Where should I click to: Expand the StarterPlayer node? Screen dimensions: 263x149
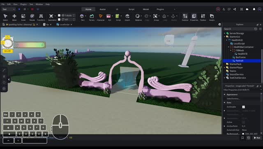[x=224, y=68]
